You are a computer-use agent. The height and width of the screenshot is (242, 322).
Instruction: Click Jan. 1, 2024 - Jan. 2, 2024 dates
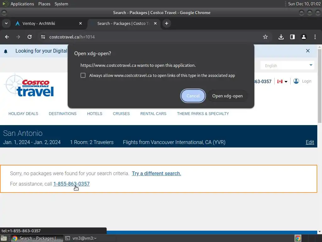[x=32, y=142]
